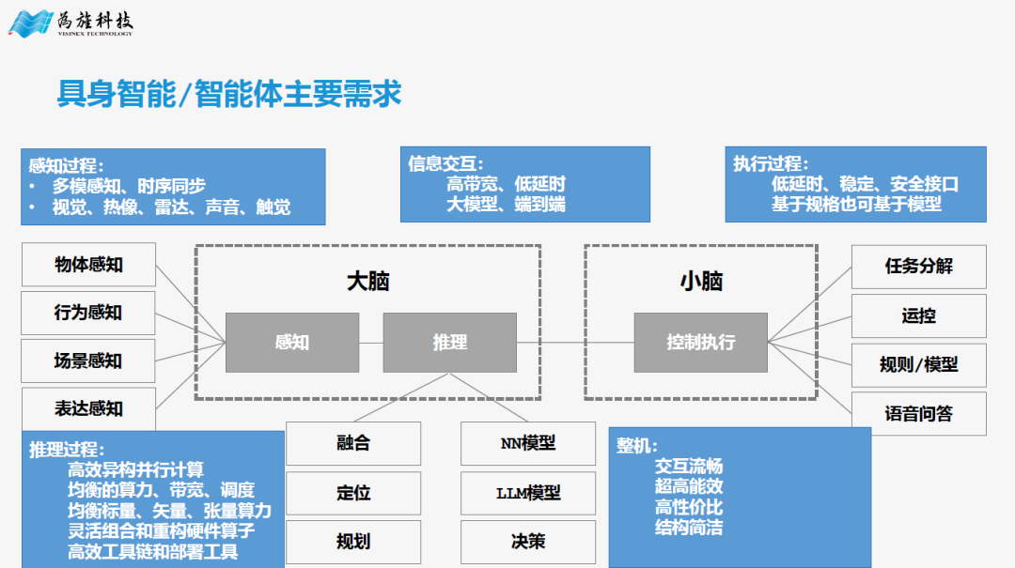
Task: Select the 融合 box
Action: point(353,444)
